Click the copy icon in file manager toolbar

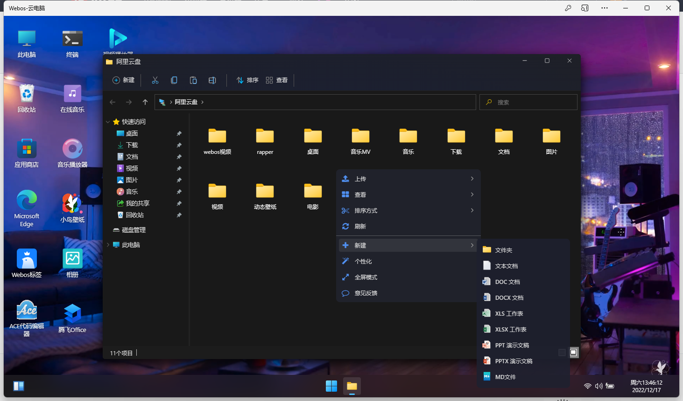[x=174, y=80]
